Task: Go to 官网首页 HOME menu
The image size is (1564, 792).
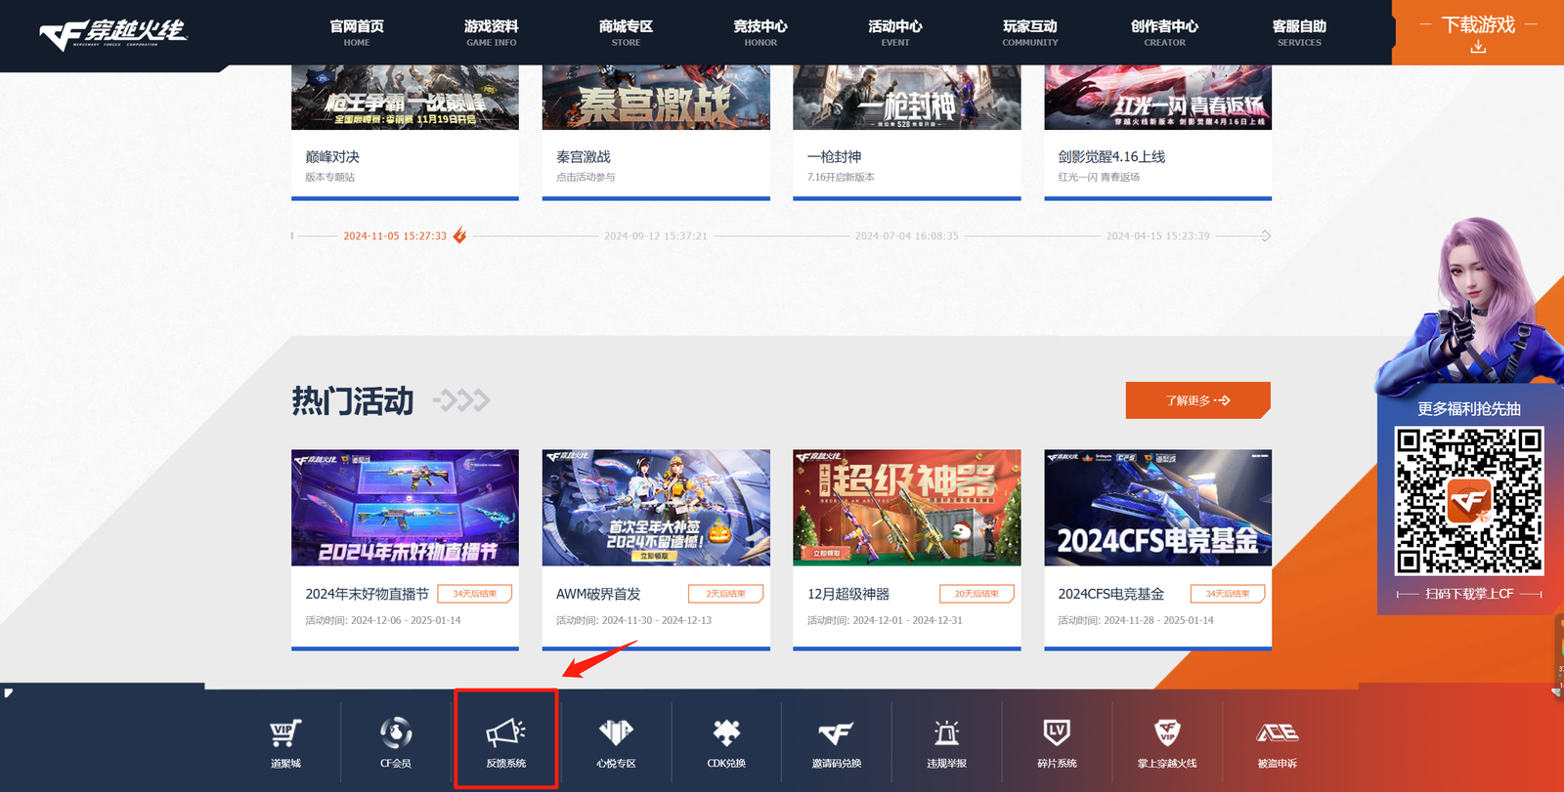Action: (x=357, y=32)
